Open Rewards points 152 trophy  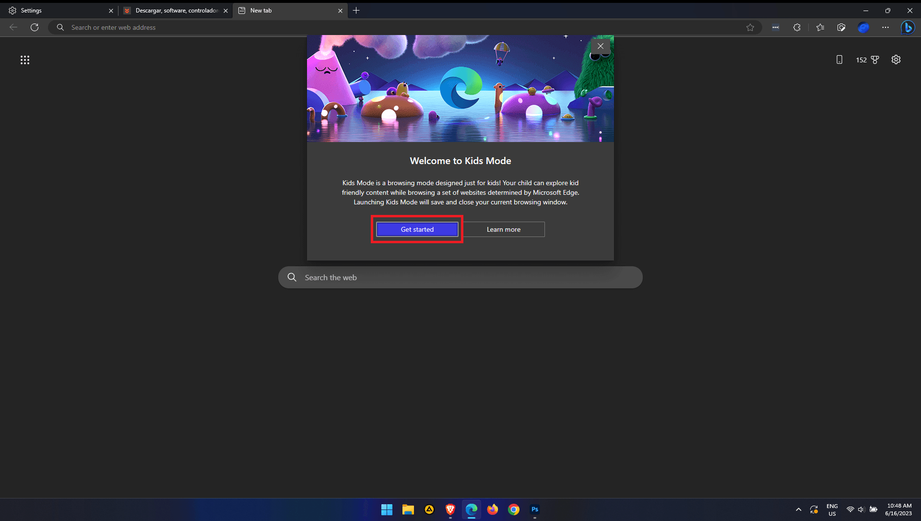point(867,59)
